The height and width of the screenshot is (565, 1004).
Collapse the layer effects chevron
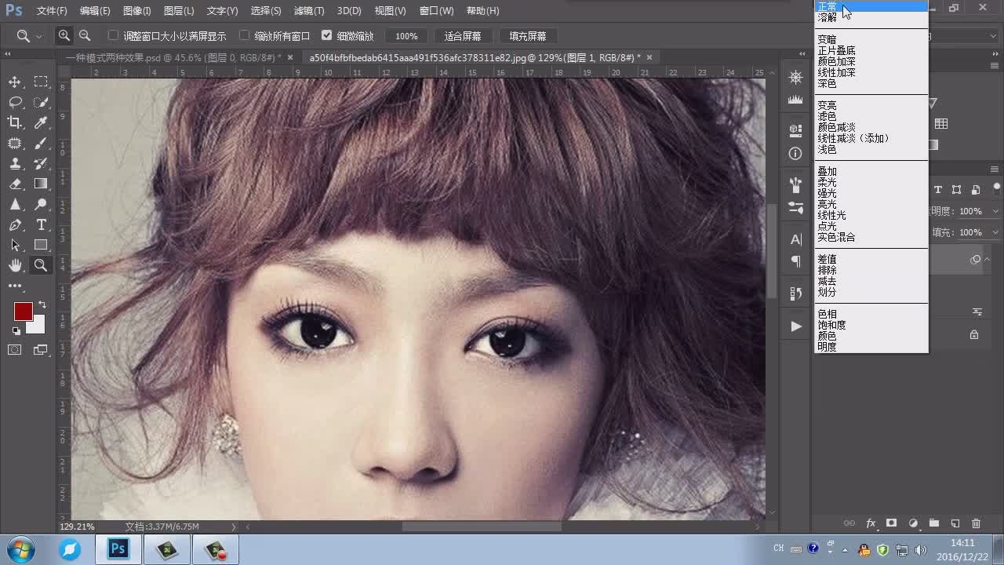pyautogui.click(x=988, y=259)
